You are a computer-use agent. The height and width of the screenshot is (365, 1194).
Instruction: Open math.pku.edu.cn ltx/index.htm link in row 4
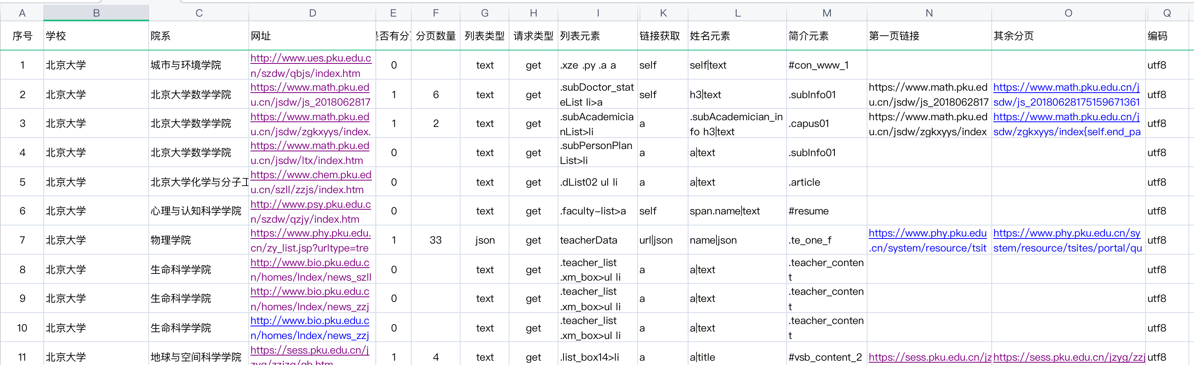[x=311, y=153]
